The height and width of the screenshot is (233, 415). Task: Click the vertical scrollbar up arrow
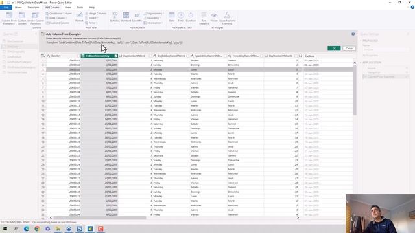pyautogui.click(x=355, y=63)
